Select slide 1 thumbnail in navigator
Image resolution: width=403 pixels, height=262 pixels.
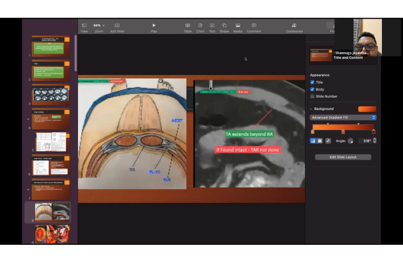pyautogui.click(x=50, y=46)
